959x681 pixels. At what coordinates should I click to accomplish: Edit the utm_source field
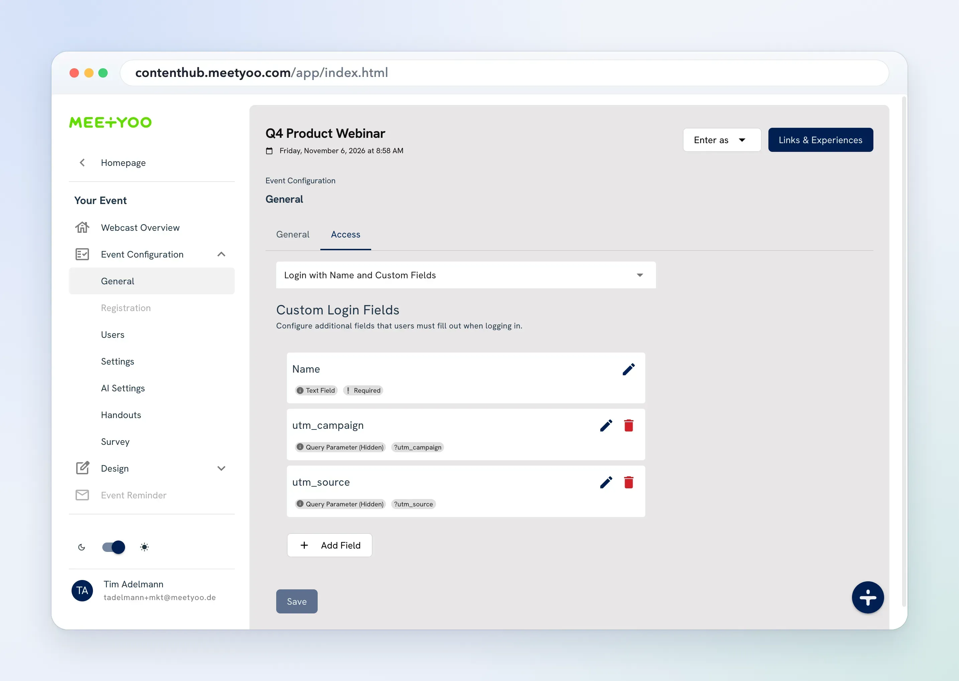coord(606,482)
